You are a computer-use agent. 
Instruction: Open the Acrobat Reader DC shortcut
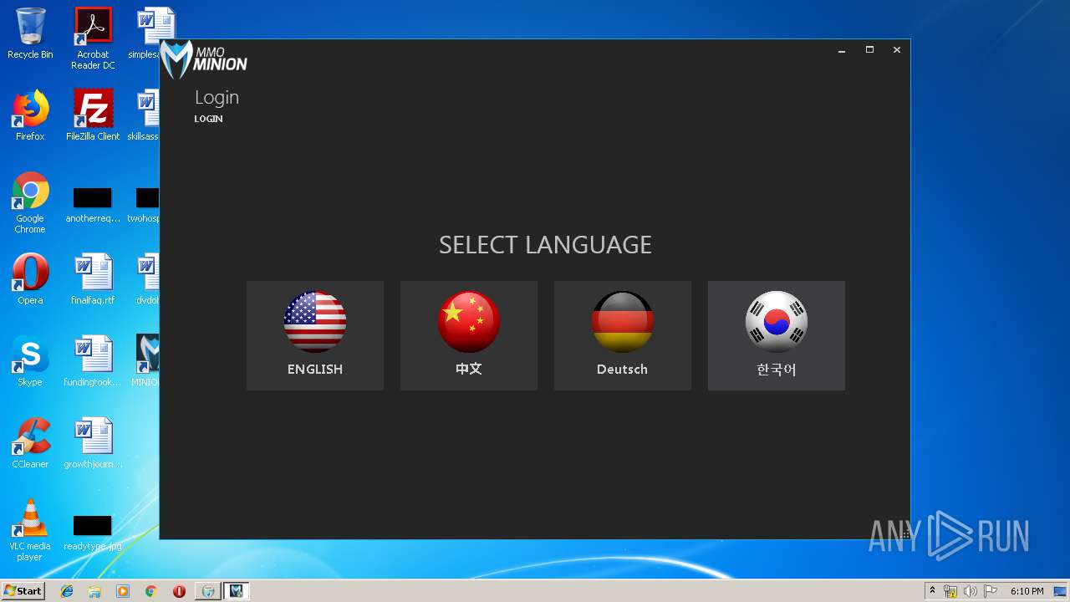93,38
